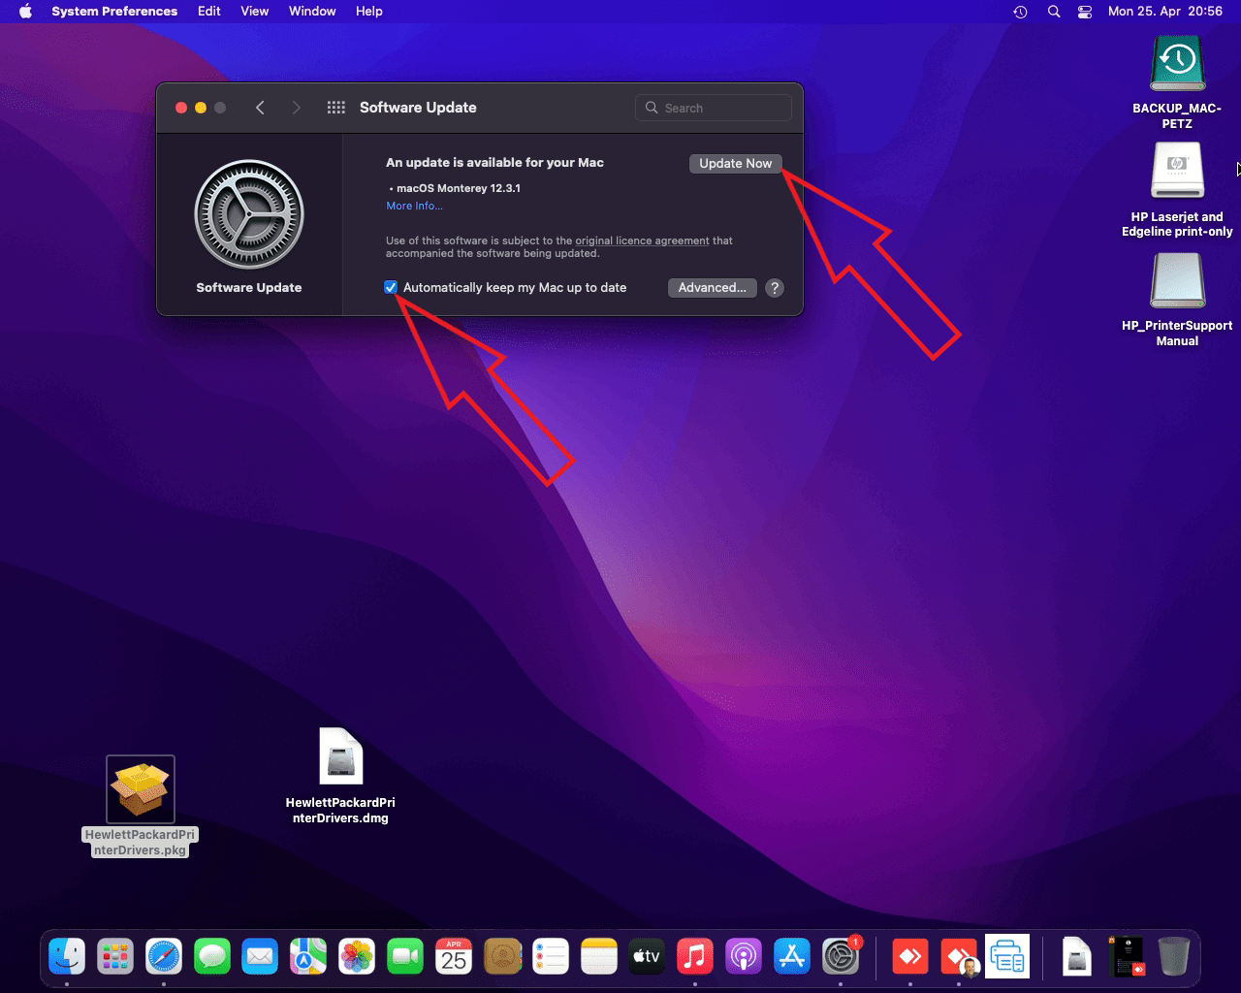The image size is (1241, 993).
Task: Open original licence agreement link
Action: 642,240
